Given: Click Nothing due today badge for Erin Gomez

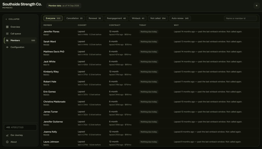Looking at the screenshot, I should (149, 92).
